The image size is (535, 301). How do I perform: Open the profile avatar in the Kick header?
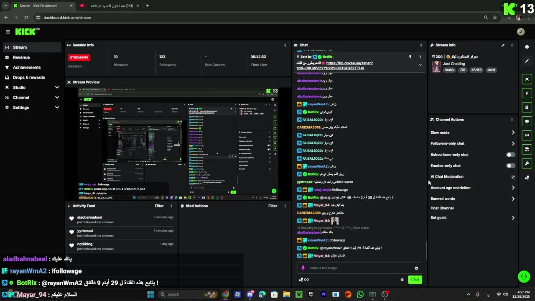click(x=521, y=32)
